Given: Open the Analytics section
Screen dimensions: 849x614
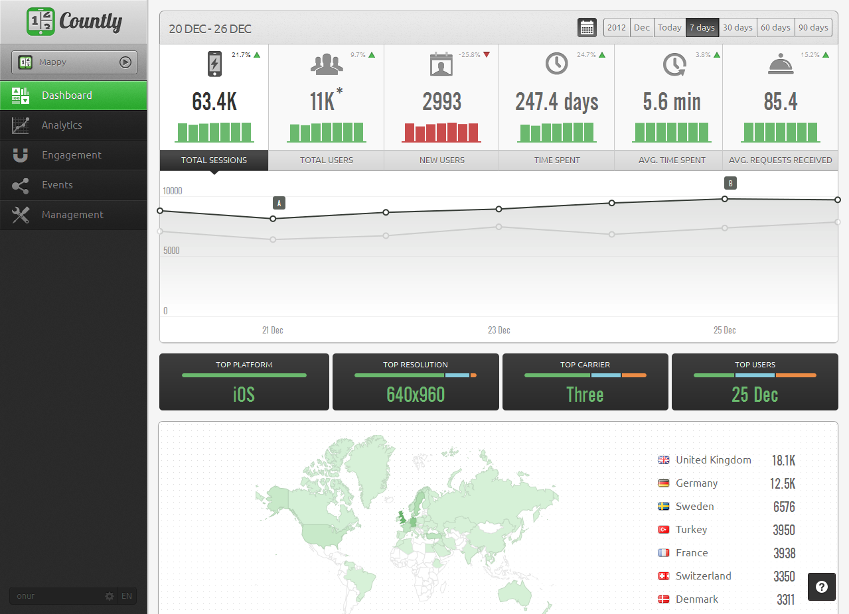Looking at the screenshot, I should pyautogui.click(x=63, y=125).
